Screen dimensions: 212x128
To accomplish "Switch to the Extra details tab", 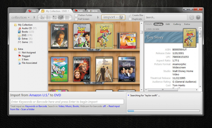I will [187, 24].
